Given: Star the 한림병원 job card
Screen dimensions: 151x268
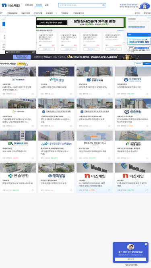Looking at the screenshot, I should tap(147, 126).
